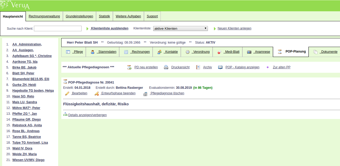Open the Medi-Blatt tab
Screen dimensions: 340x166
point(232,52)
